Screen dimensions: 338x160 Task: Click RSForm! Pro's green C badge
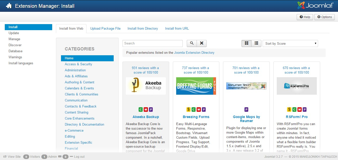click(294, 110)
